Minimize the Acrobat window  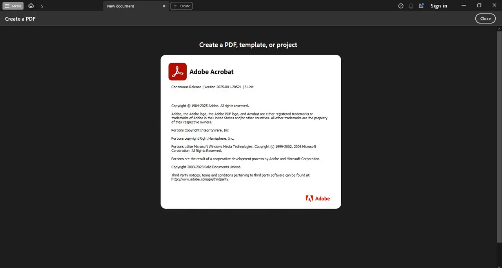464,5
